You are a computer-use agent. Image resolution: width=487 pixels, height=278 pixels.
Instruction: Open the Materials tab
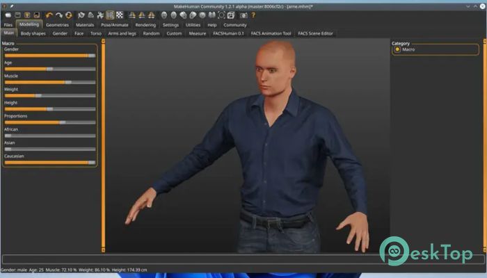pyautogui.click(x=85, y=25)
